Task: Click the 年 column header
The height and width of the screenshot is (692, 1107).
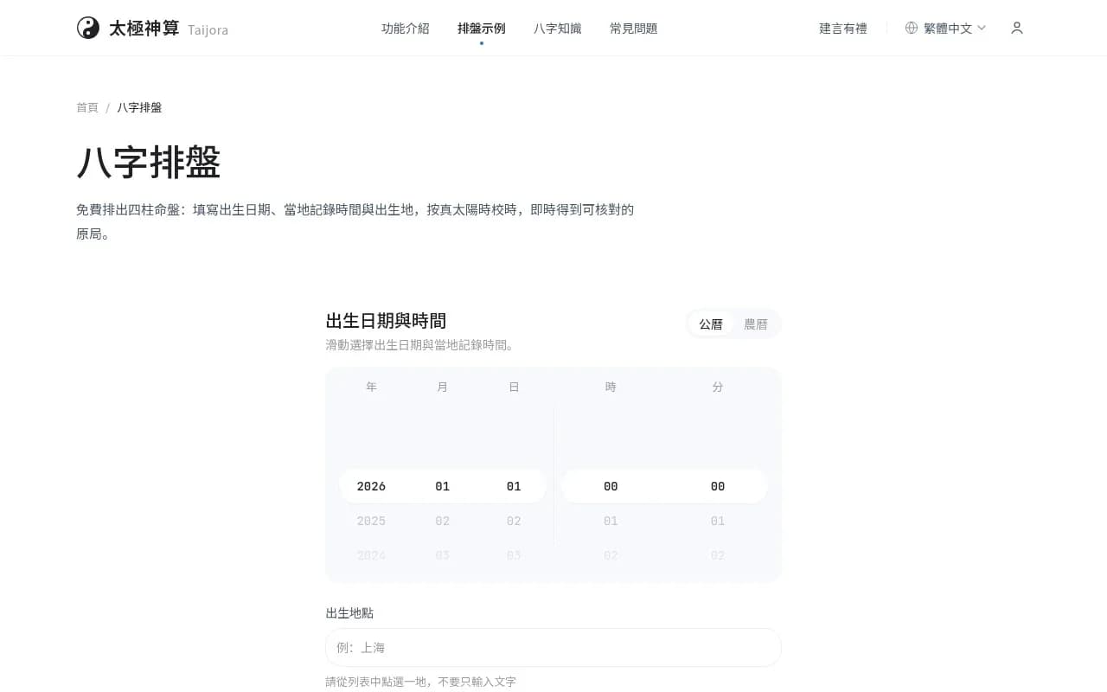Action: point(371,387)
